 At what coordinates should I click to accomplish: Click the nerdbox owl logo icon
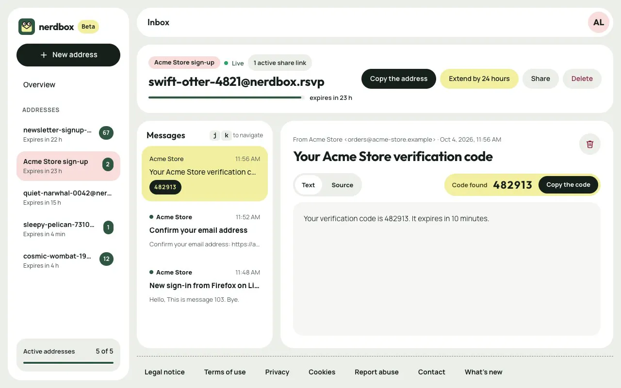click(x=27, y=27)
